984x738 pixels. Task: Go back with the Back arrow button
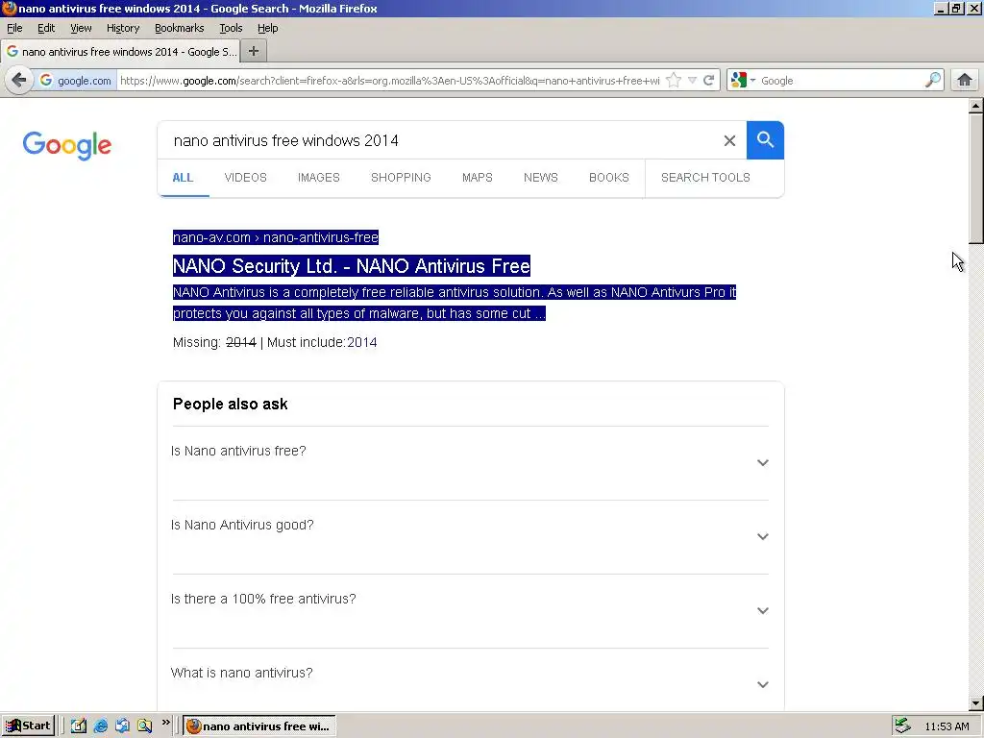pyautogui.click(x=19, y=81)
